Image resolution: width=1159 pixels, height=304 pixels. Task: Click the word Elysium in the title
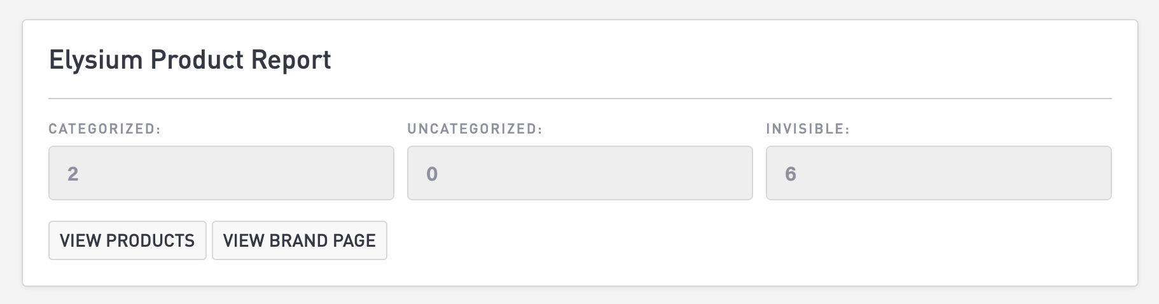[95, 60]
